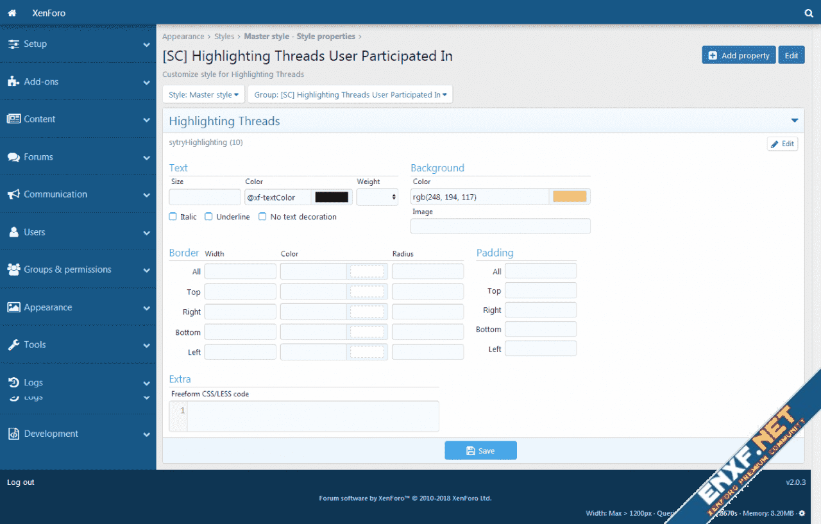The width and height of the screenshot is (821, 524).
Task: Open search with the magnifier icon
Action: coord(809,13)
